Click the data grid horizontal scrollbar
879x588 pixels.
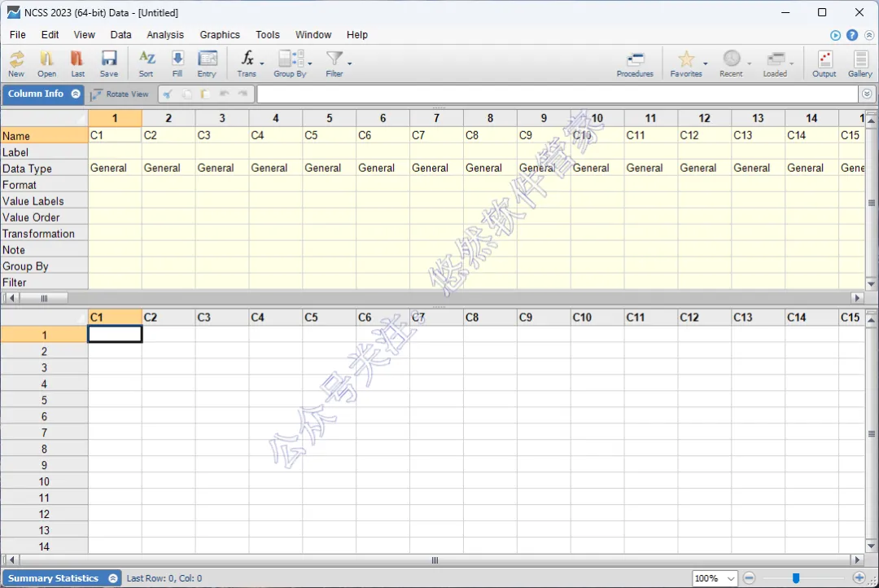click(435, 560)
